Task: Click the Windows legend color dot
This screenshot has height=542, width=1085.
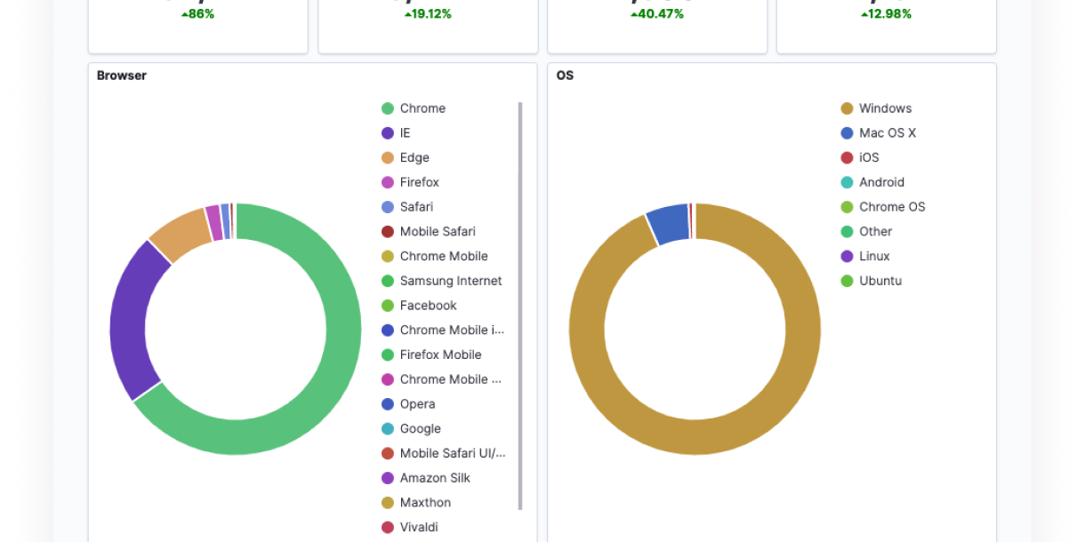Action: coord(847,108)
